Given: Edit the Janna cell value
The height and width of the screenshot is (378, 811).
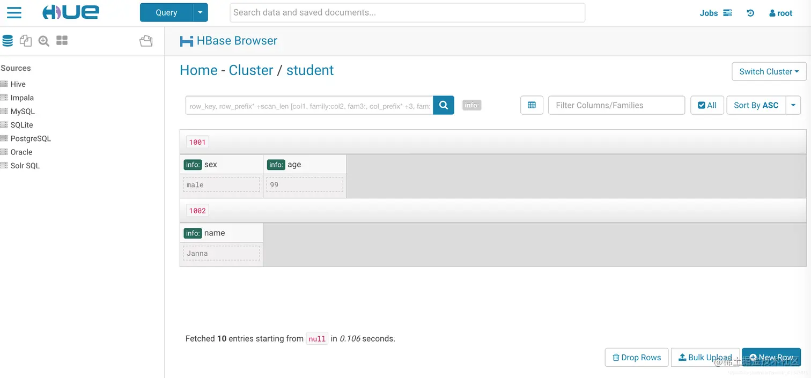Looking at the screenshot, I should click(222, 253).
